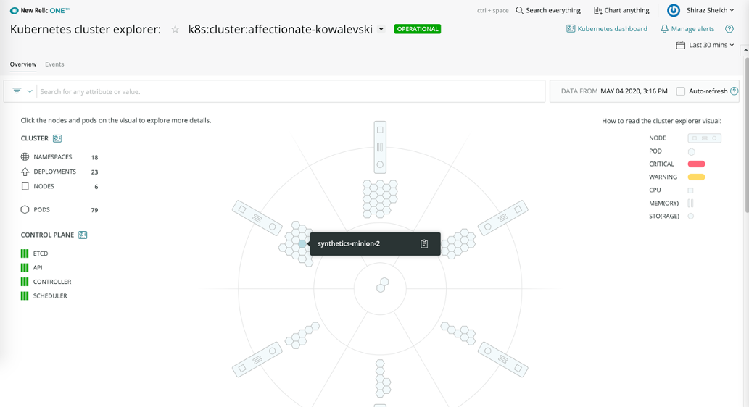The image size is (749, 407).
Task: Click the PODS count 79
Action: tap(94, 210)
